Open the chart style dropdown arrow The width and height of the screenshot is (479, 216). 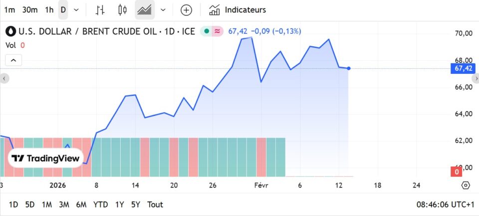pyautogui.click(x=163, y=10)
